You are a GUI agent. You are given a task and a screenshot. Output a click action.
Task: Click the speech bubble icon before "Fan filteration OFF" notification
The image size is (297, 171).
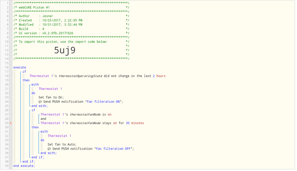49,149
